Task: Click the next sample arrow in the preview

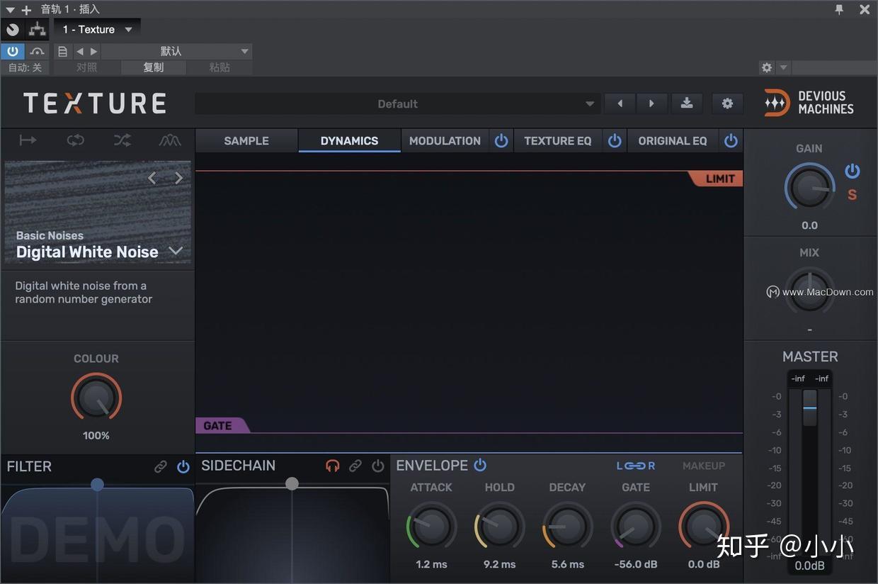Action: 178,178
